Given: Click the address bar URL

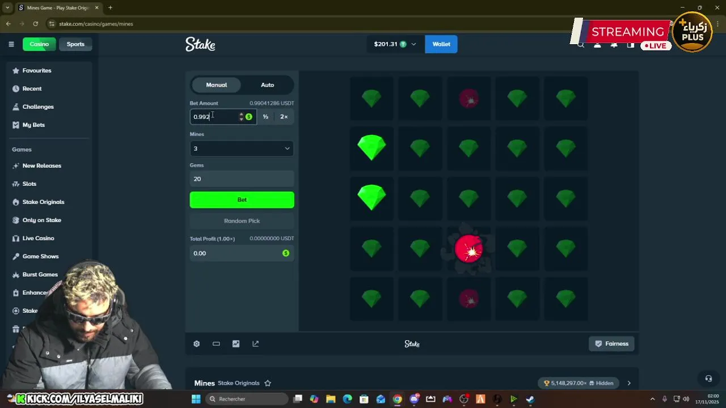Looking at the screenshot, I should click(96, 24).
